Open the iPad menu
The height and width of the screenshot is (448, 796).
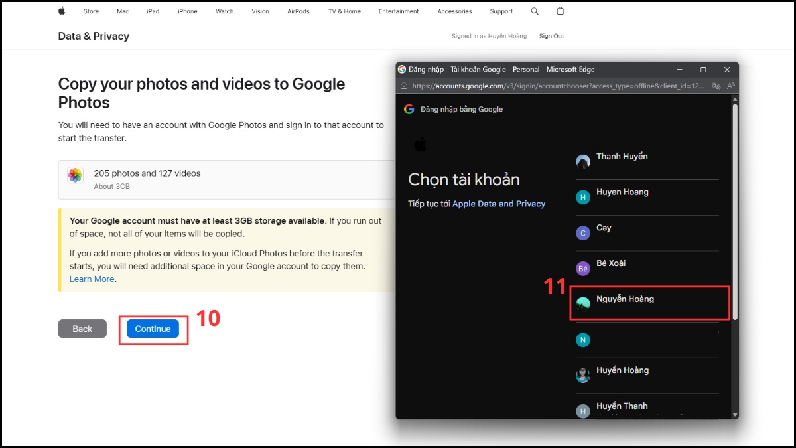153,11
